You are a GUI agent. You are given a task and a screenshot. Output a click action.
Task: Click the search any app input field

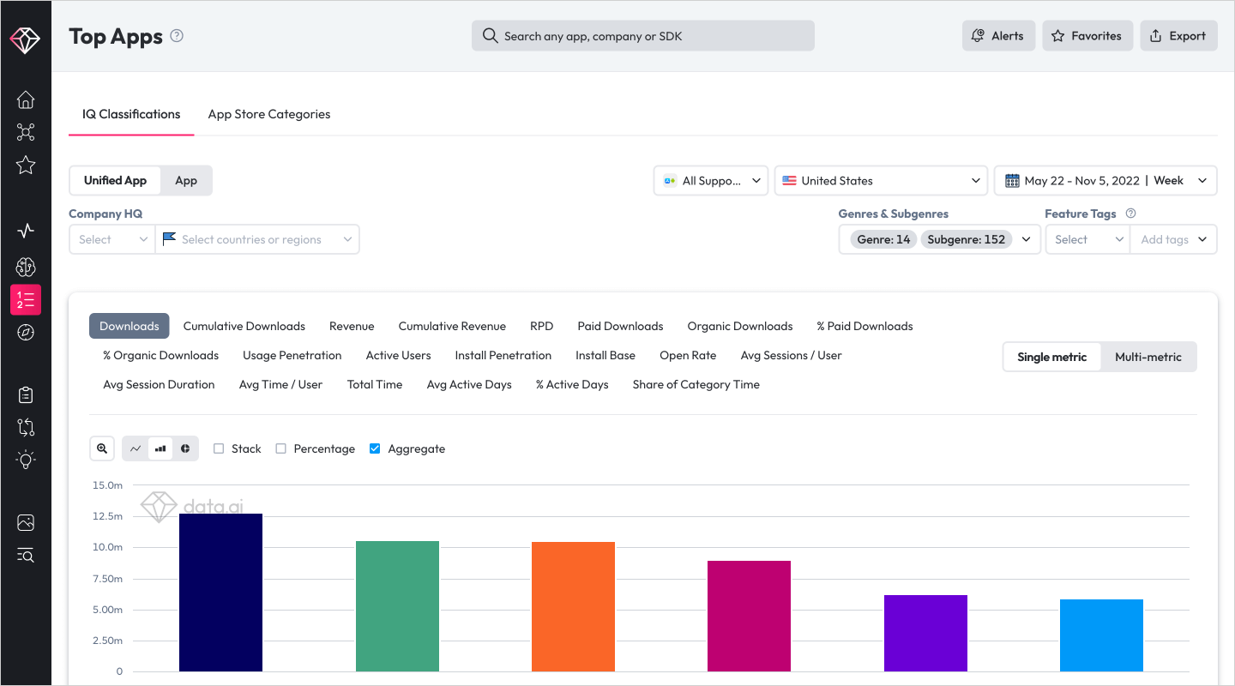(643, 36)
